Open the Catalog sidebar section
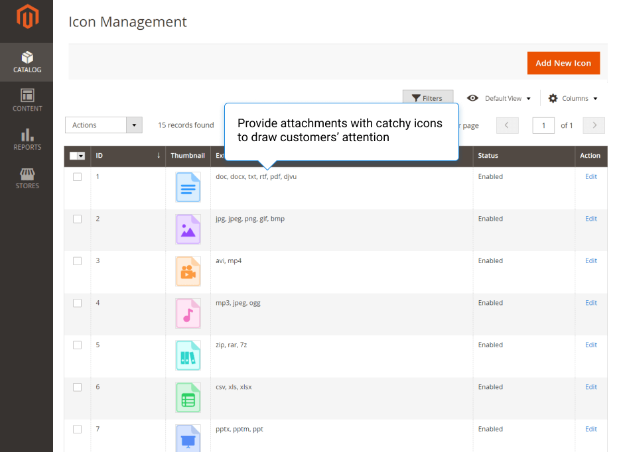Image resolution: width=617 pixels, height=452 pixels. coord(27,62)
